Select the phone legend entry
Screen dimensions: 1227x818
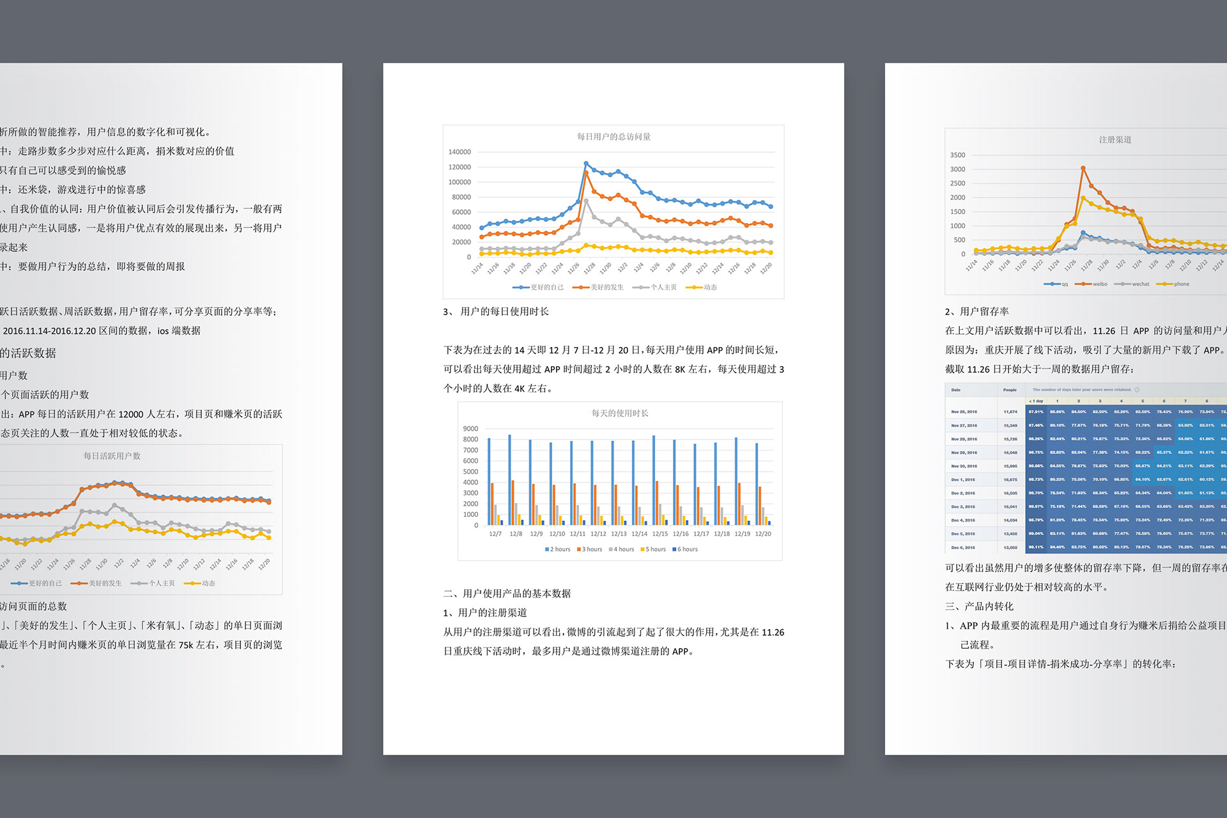click(x=1172, y=284)
